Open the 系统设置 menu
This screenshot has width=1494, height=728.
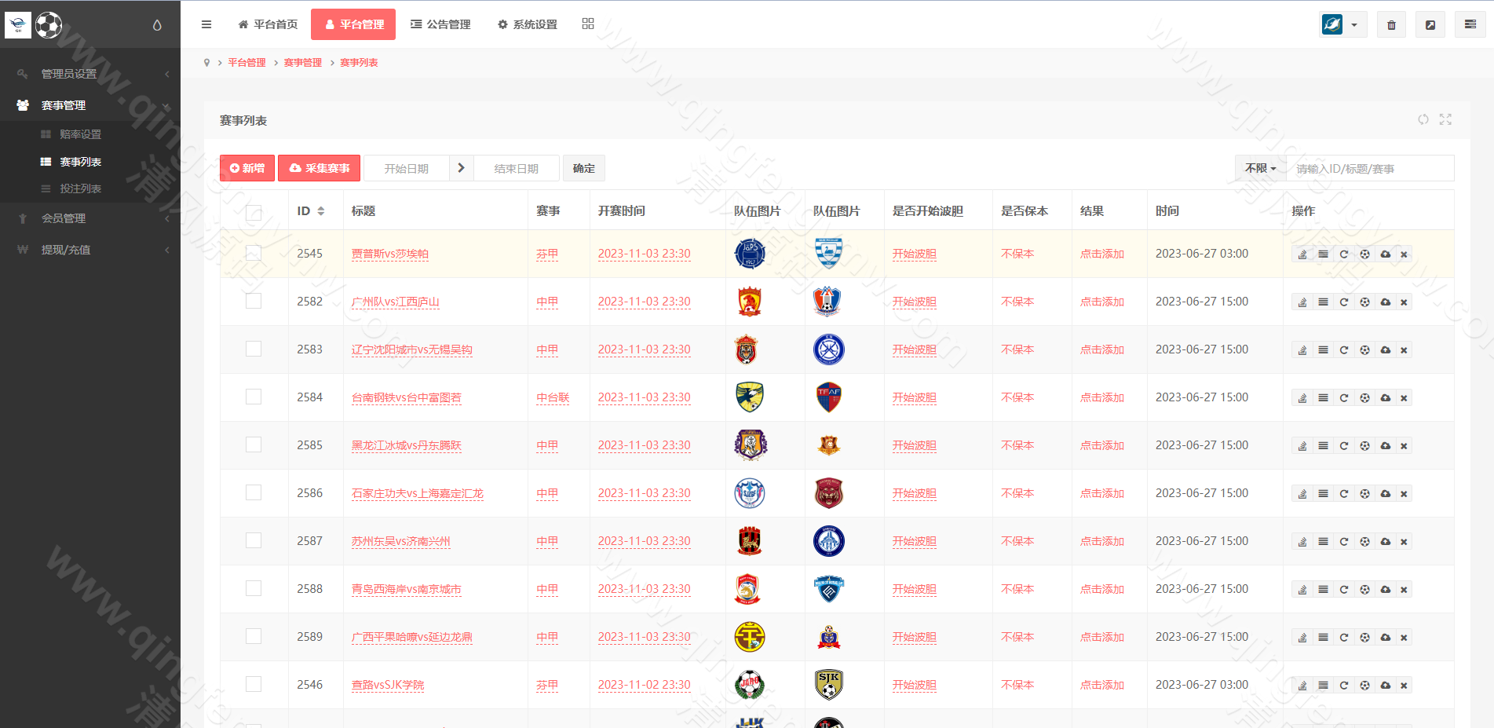pos(526,24)
